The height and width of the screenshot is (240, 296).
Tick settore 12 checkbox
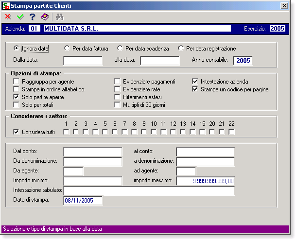coord(173,132)
